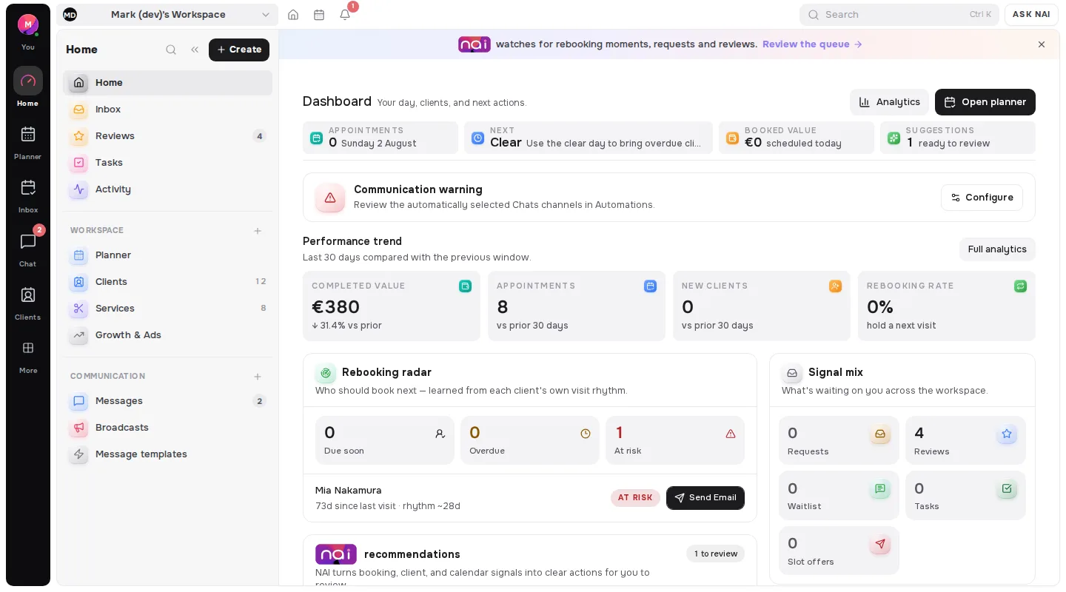Select Inbox in the sidebar list
The width and height of the screenshot is (1066, 592).
167,110
